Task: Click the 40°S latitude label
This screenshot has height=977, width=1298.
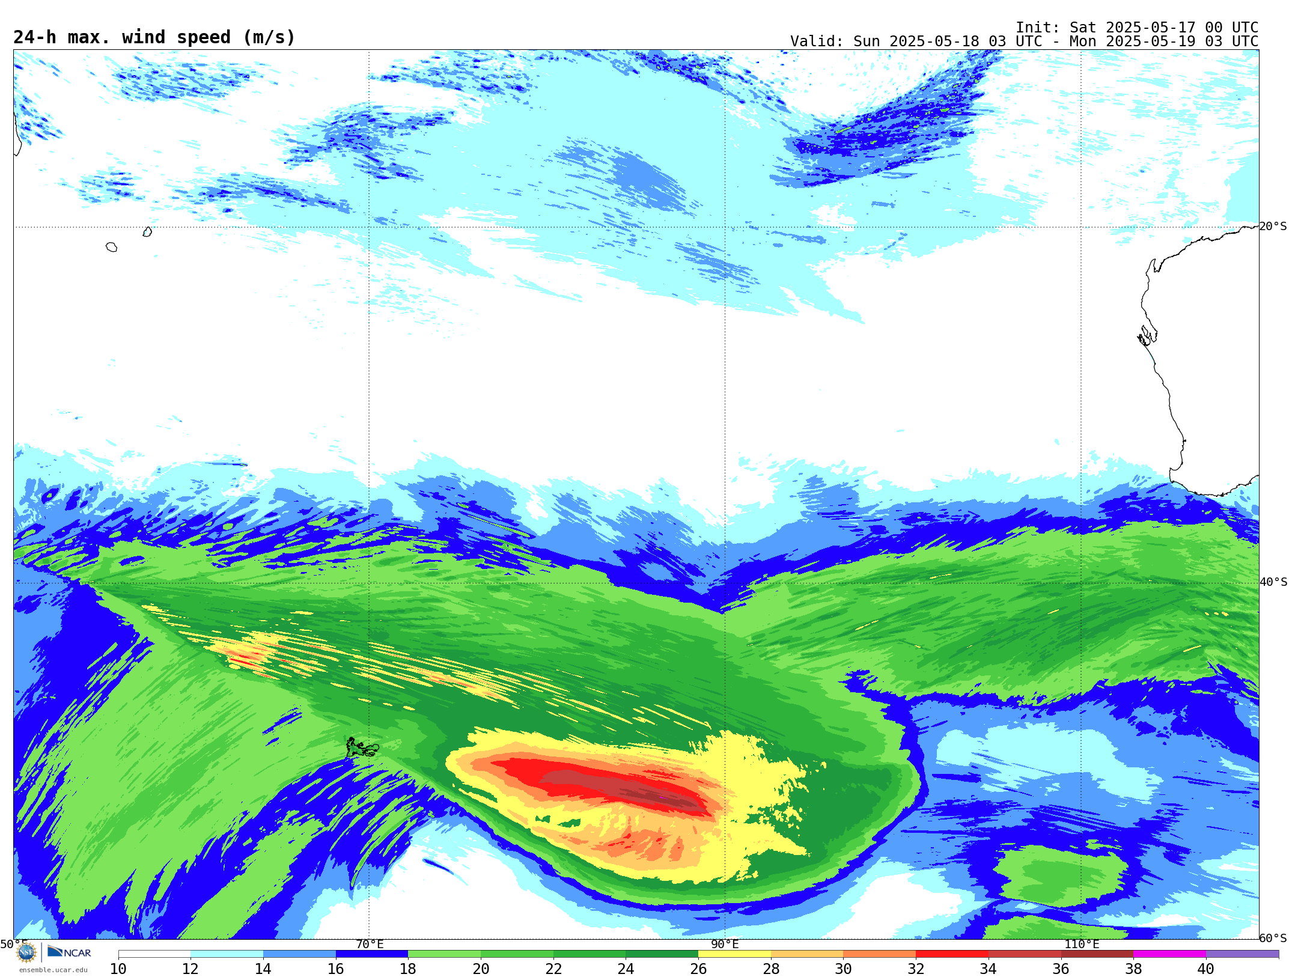Action: pos(1273,582)
